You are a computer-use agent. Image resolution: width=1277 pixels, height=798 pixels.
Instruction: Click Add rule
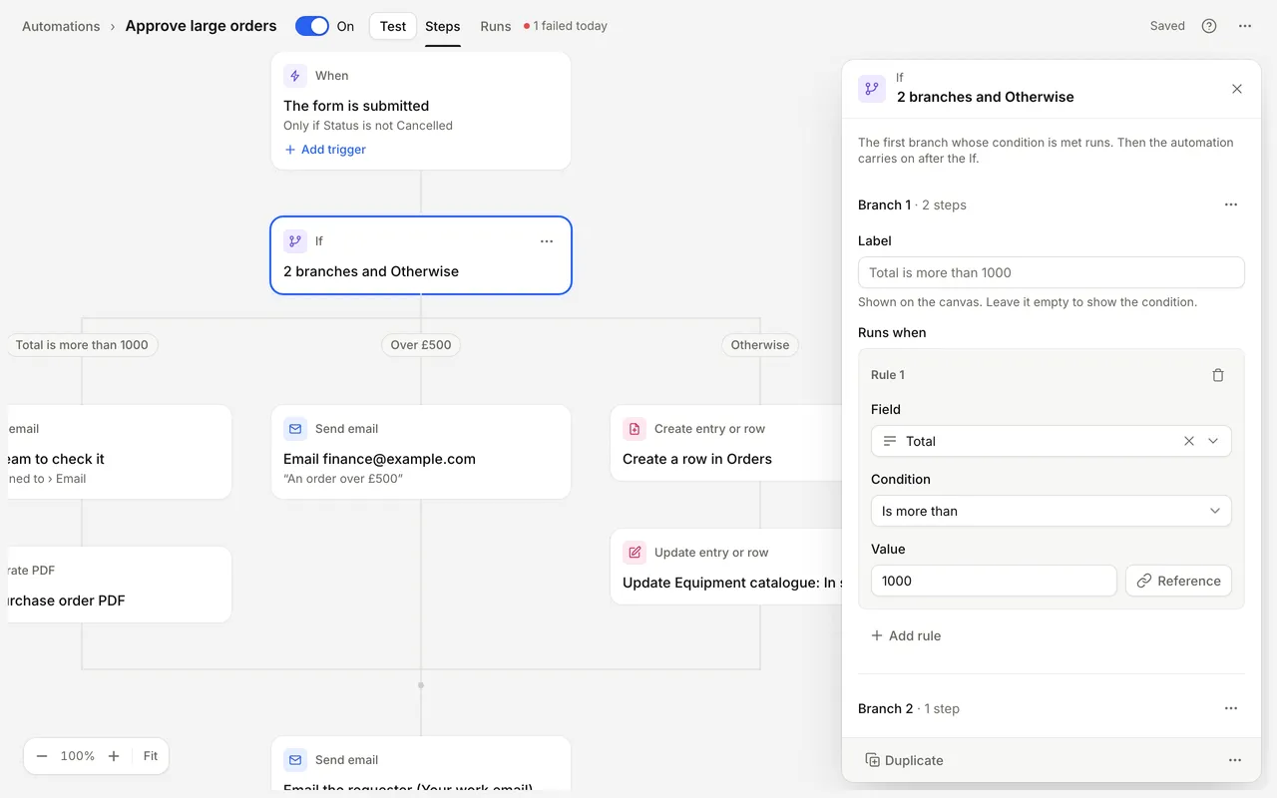[x=906, y=635]
